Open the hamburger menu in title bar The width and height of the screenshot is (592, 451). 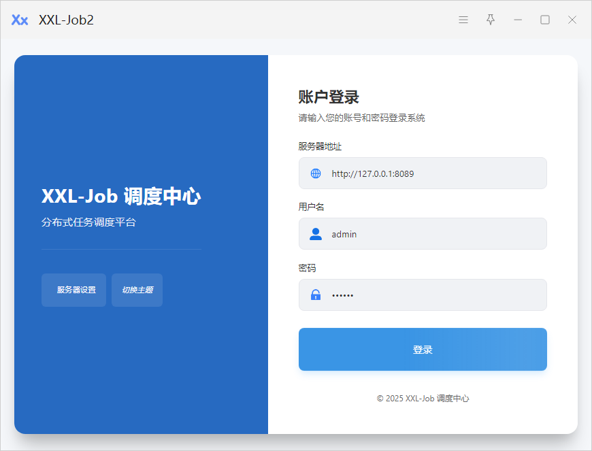pyautogui.click(x=463, y=20)
